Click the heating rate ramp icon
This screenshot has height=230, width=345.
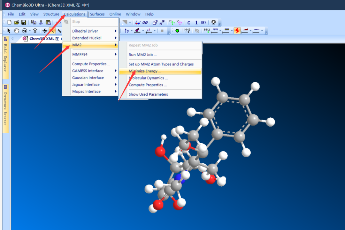245,31
